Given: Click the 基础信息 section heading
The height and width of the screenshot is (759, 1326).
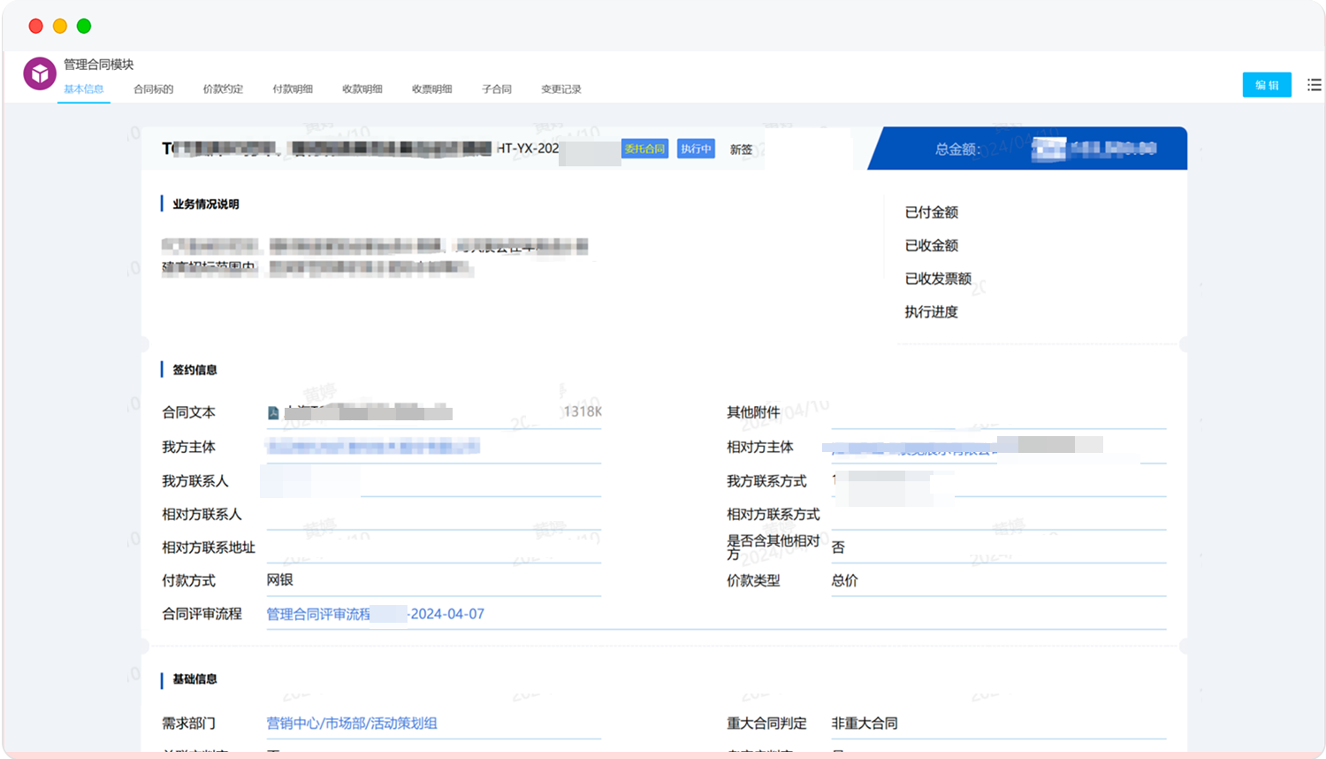Looking at the screenshot, I should [x=194, y=679].
